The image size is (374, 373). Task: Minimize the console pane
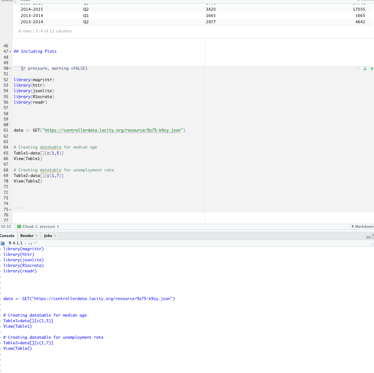pos(368,237)
